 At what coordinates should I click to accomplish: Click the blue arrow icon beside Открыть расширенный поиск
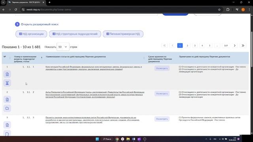point(17,24)
